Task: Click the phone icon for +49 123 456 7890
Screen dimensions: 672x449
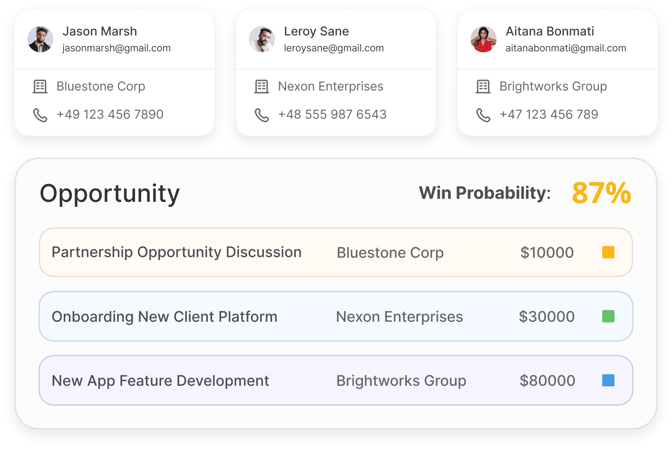Action: pos(40,115)
